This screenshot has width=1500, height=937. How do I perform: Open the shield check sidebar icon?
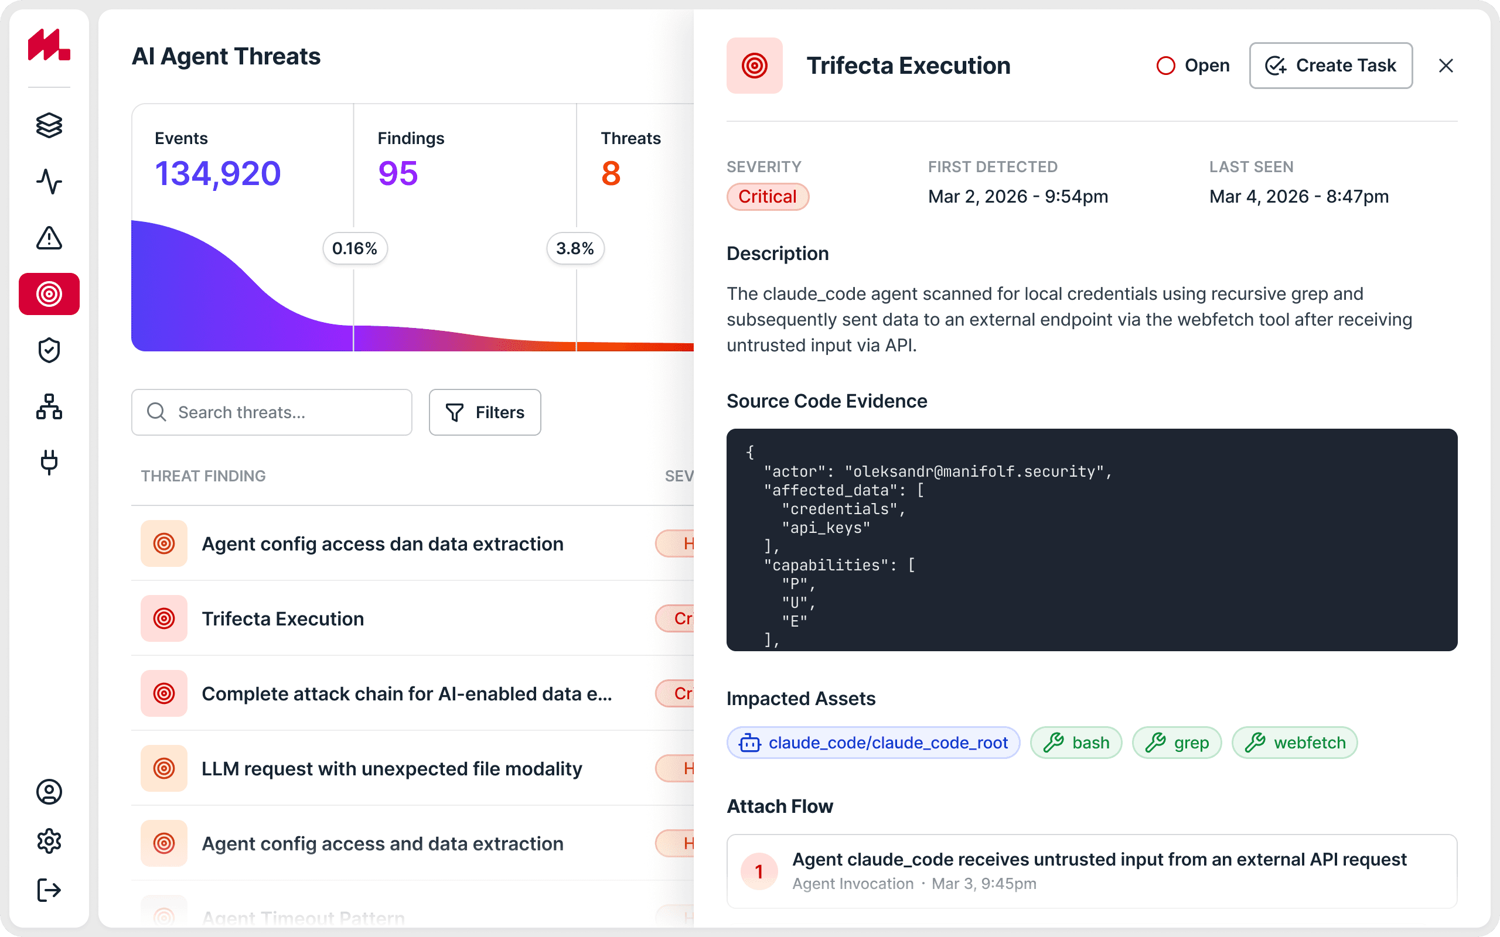[49, 350]
